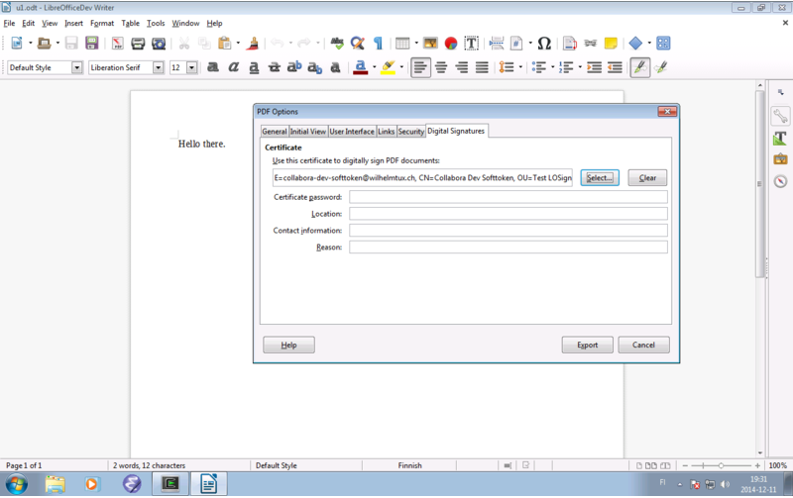Toggle justified paragraph alignment
793x498 pixels.
click(482, 67)
